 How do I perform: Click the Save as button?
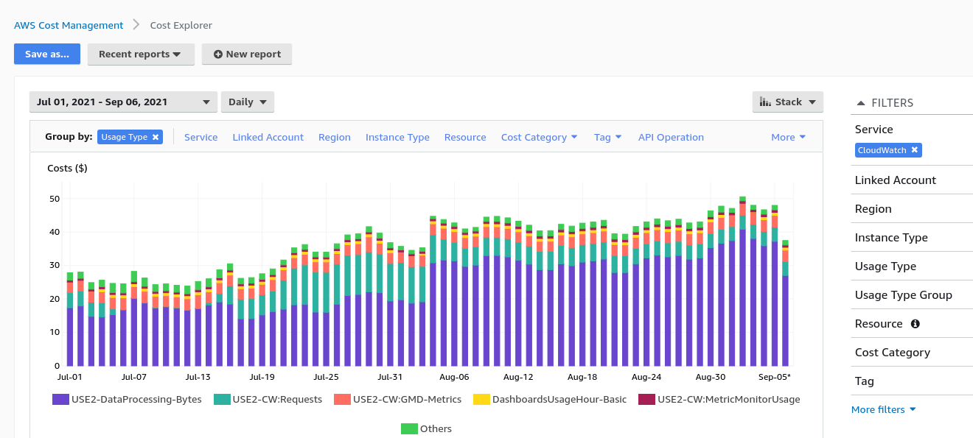click(46, 54)
